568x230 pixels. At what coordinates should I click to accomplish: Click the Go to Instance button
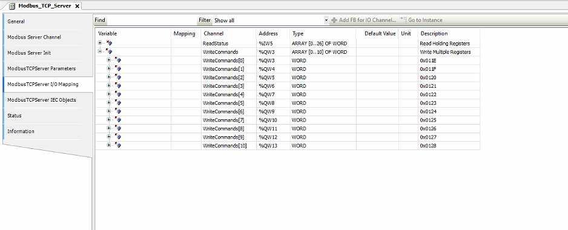(421, 21)
